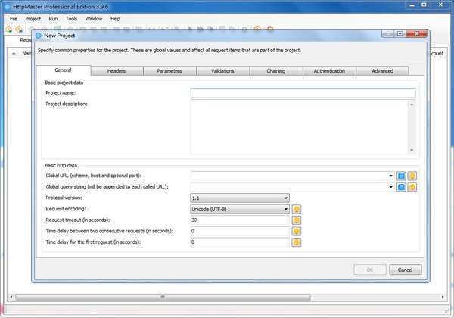Viewport: 454px width, 318px height.
Task: Open the Tools menu
Action: [72, 19]
